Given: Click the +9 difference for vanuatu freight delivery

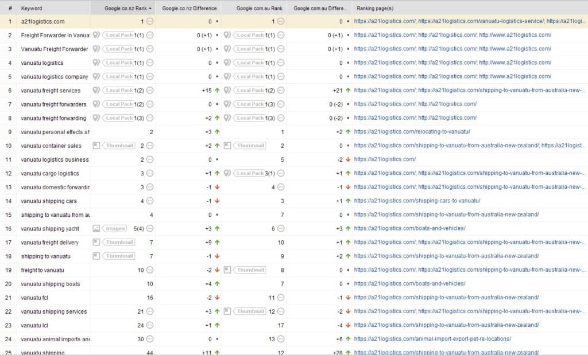Looking at the screenshot, I should (208, 242).
